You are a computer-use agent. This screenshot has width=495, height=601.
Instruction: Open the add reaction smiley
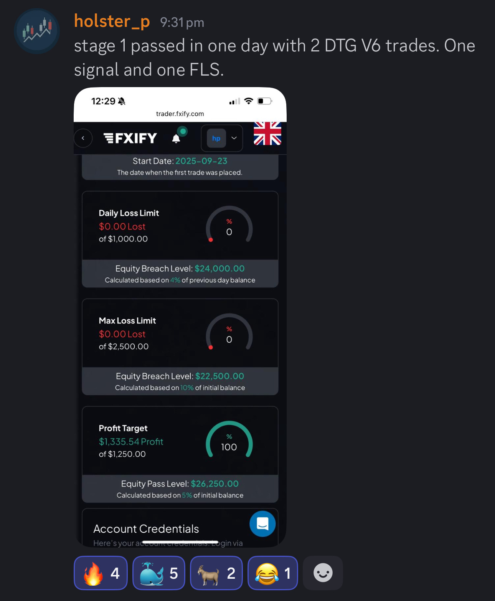click(323, 573)
